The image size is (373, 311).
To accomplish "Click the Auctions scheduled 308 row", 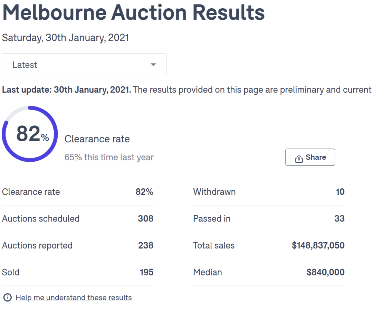I will 78,219.
